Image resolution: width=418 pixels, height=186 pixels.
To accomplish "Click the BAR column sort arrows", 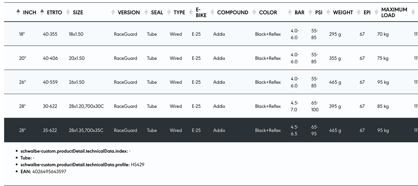I will pyautogui.click(x=290, y=12).
